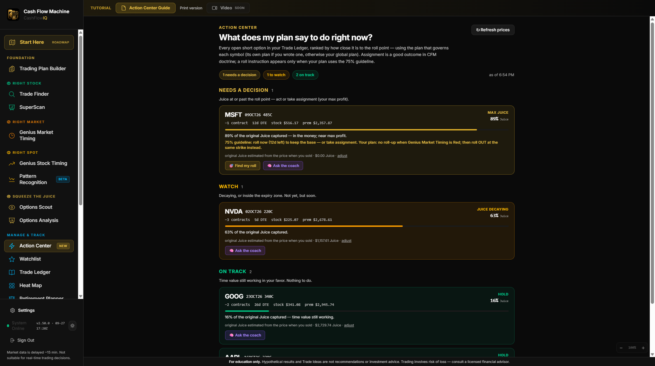Click the Trading Plan Builder clipboard icon
The height and width of the screenshot is (366, 655).
pyautogui.click(x=12, y=69)
